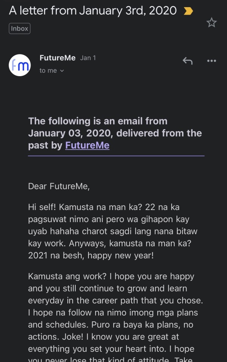Star this FutureMe email
The height and width of the screenshot is (362, 227).
[212, 23]
